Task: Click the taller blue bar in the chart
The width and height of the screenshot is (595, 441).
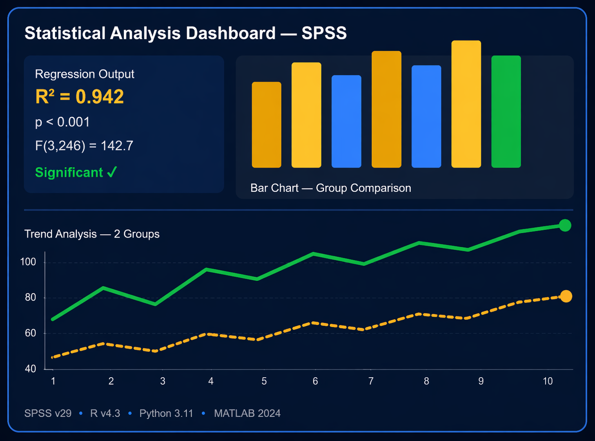Action: pos(426,116)
